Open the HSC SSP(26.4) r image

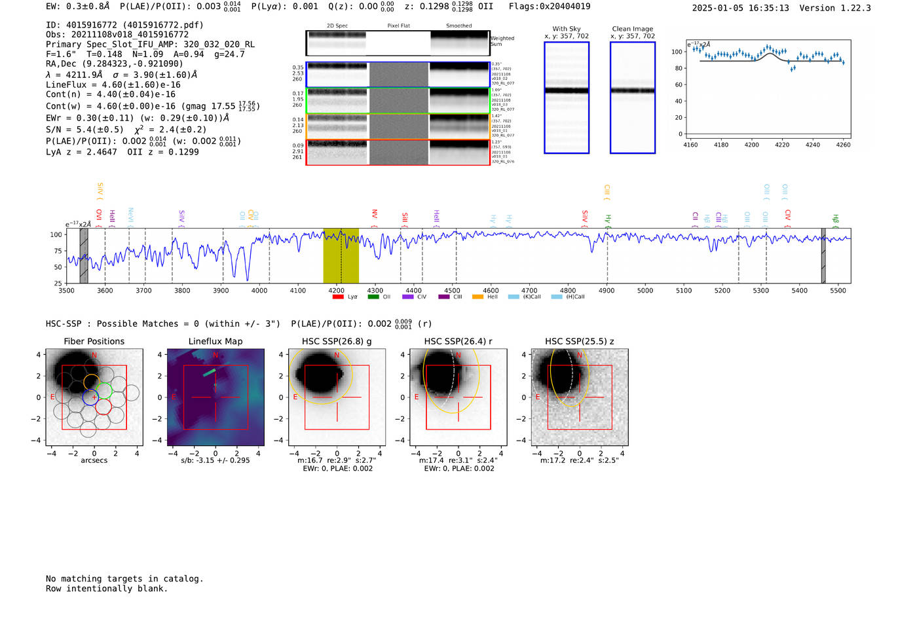[458, 397]
